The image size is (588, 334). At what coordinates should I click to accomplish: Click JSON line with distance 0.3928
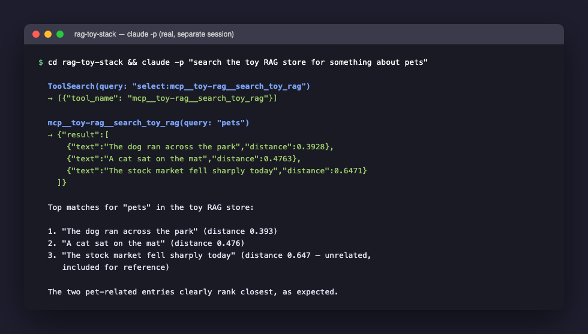pos(200,146)
